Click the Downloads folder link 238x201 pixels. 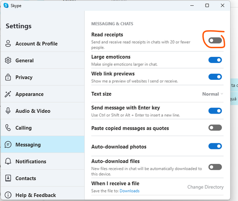coord(129,191)
